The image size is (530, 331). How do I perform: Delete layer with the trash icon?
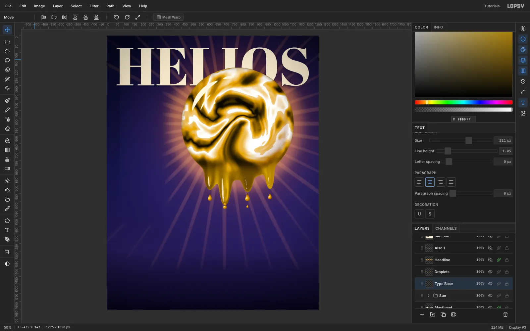tap(505, 314)
